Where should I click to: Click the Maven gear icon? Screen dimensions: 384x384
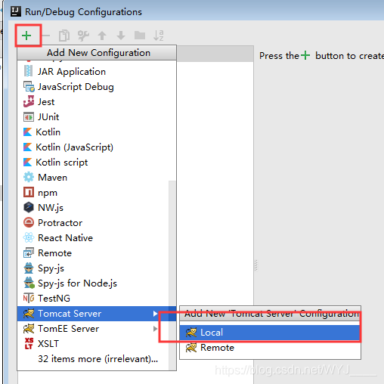pos(29,177)
